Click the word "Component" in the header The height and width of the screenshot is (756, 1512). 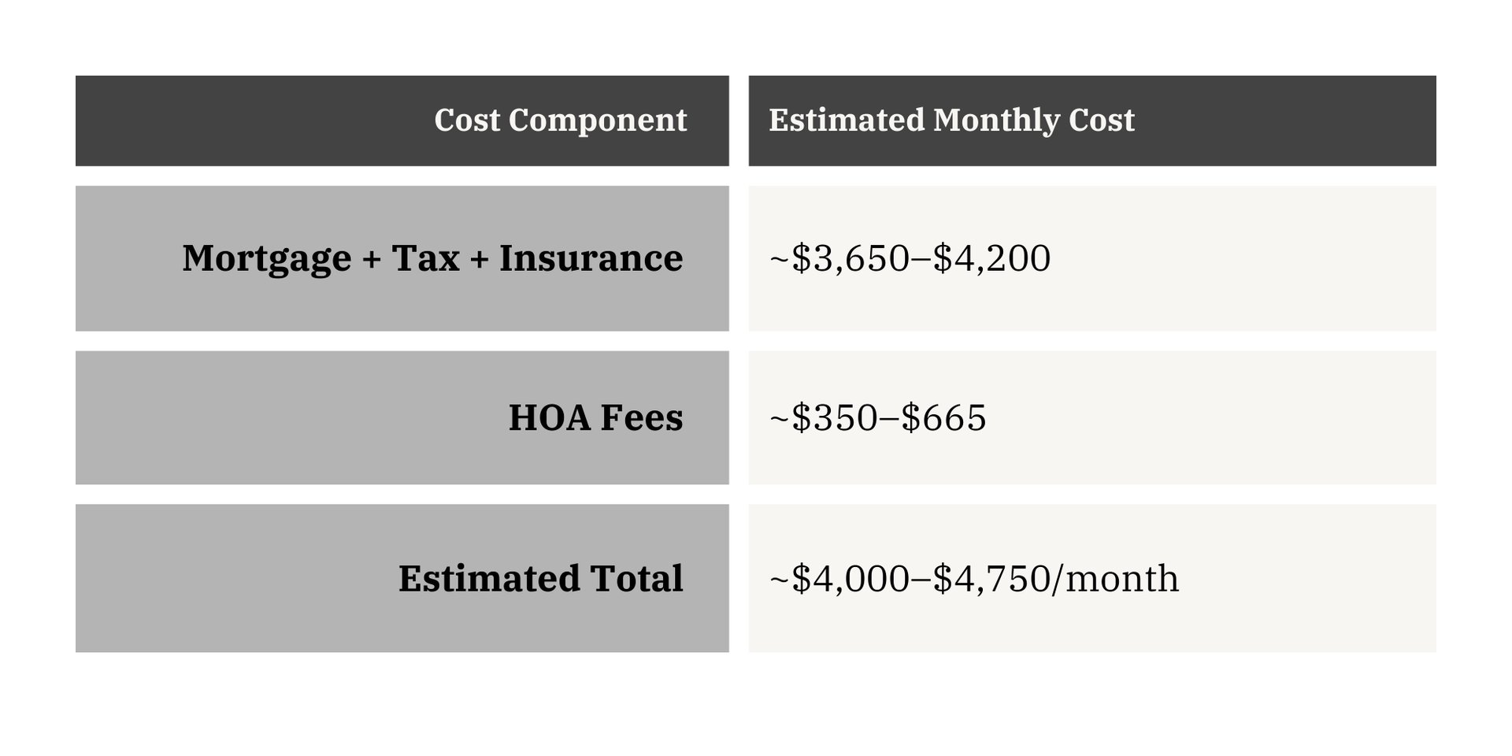click(598, 120)
